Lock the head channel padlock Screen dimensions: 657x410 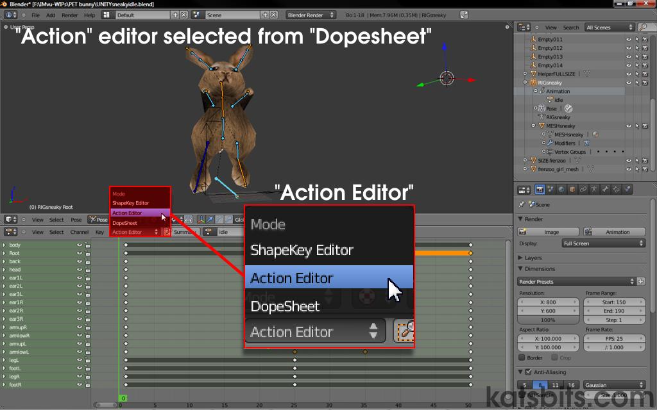click(87, 270)
